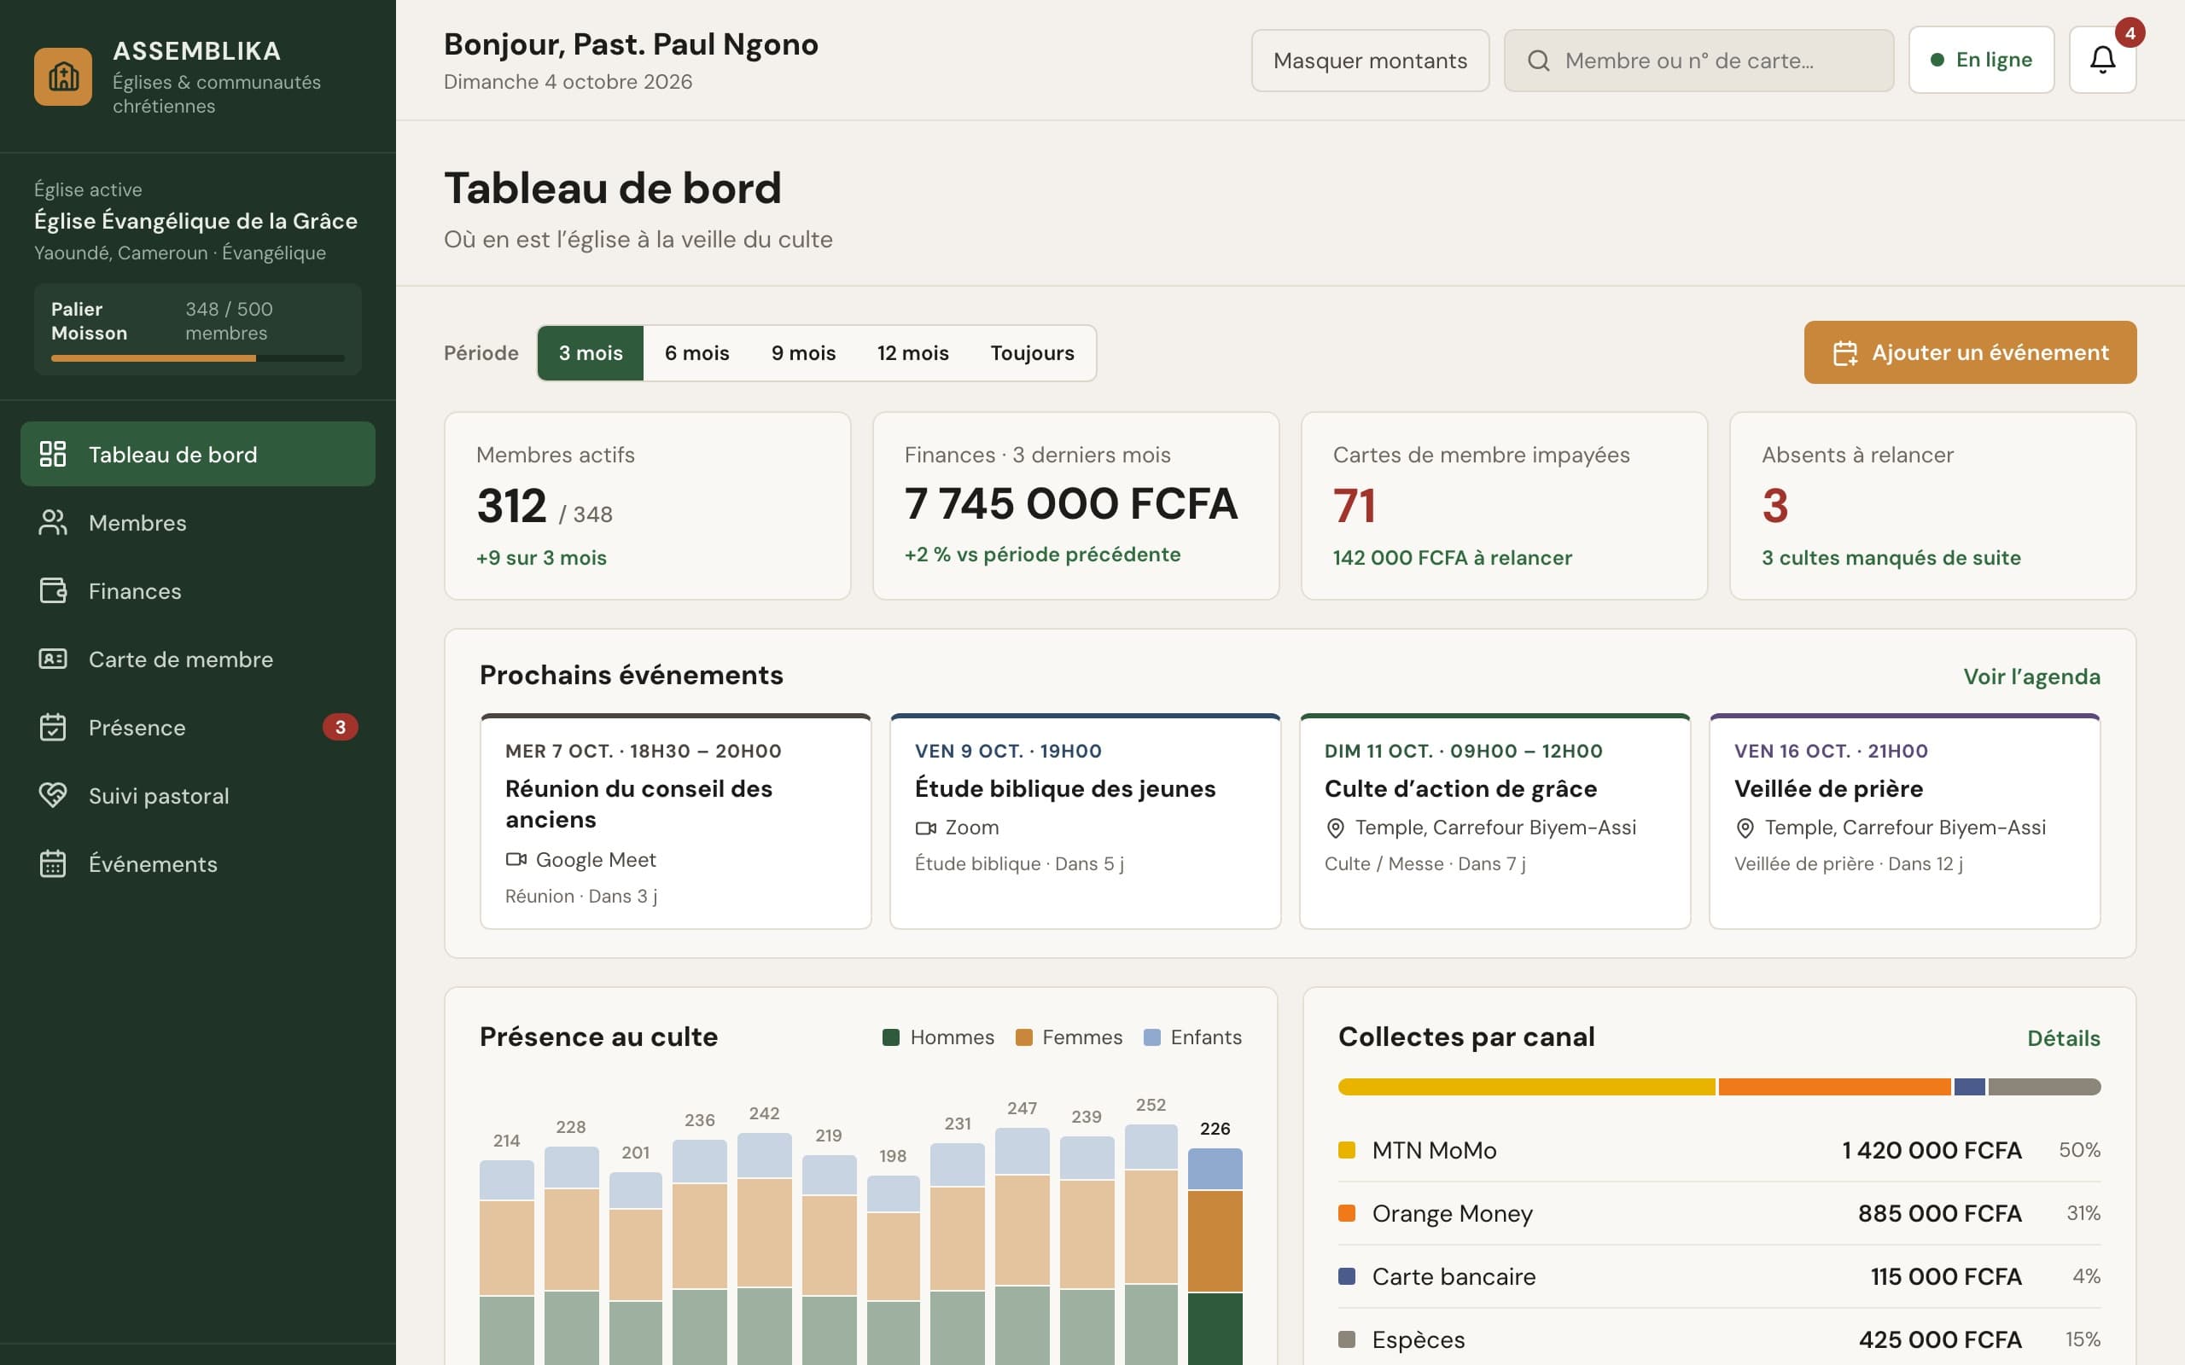Select the 12 mois period
Image resolution: width=2185 pixels, height=1365 pixels.
click(x=912, y=353)
